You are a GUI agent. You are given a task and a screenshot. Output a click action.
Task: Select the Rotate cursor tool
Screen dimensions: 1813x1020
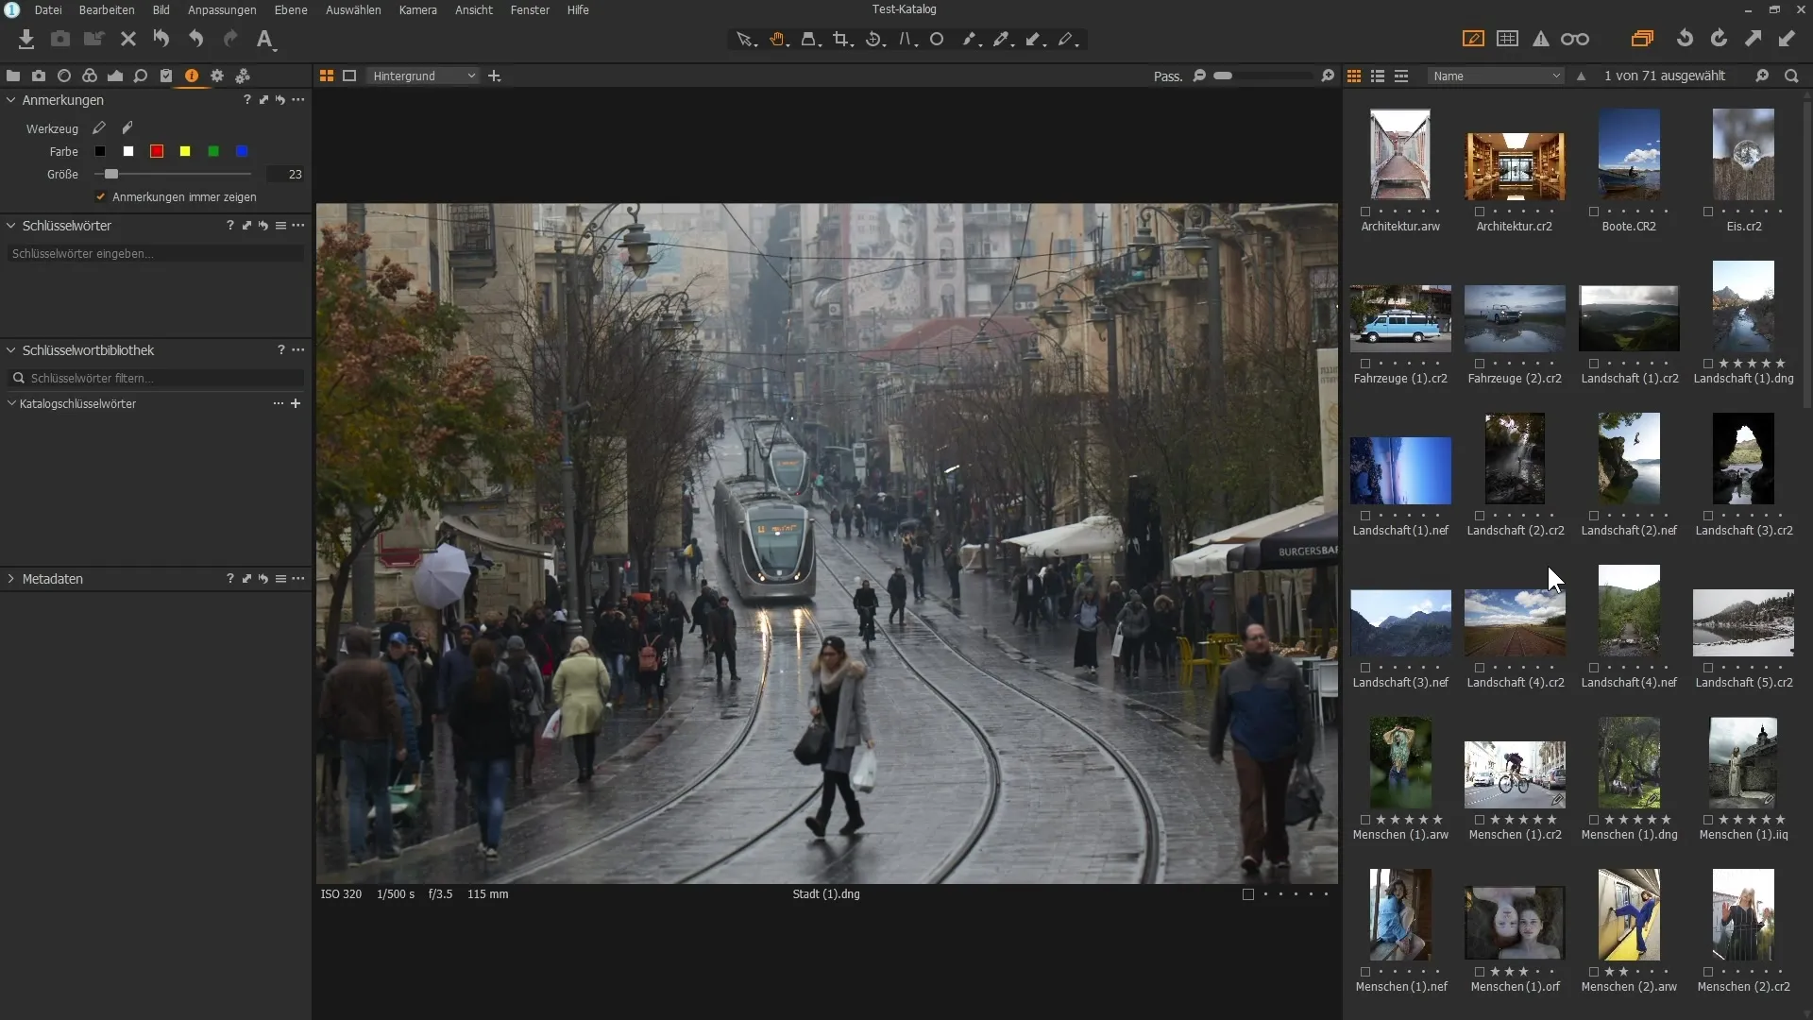point(875,40)
